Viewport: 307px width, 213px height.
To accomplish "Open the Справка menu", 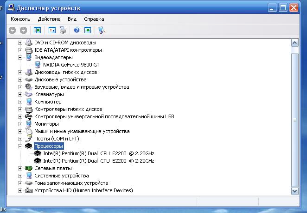I will tap(94, 19).
